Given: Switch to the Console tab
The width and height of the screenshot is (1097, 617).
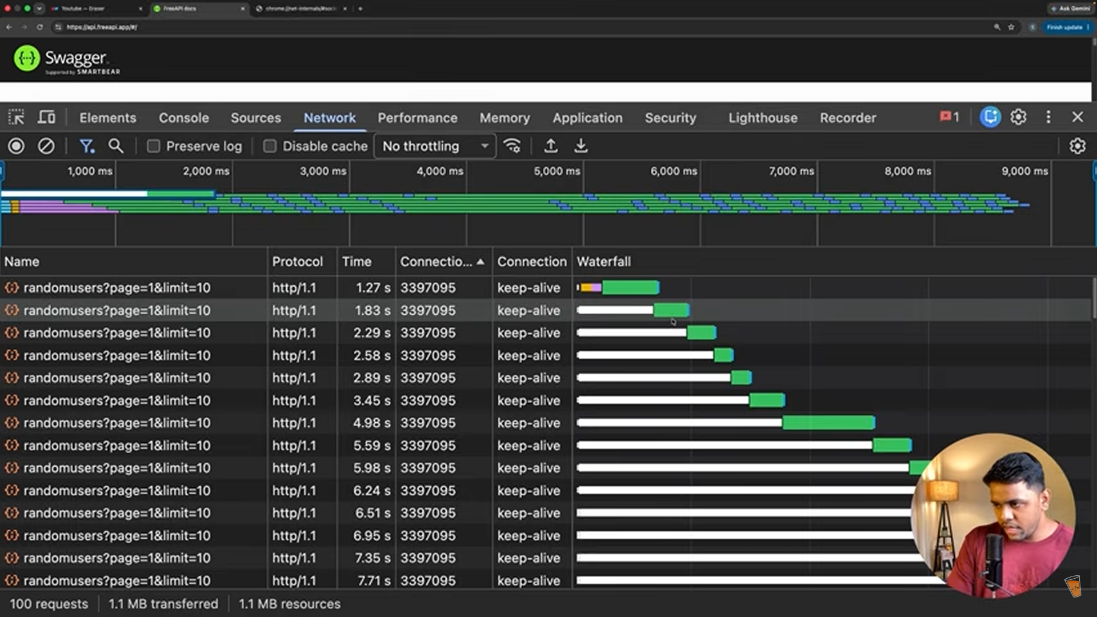Looking at the screenshot, I should 184,118.
